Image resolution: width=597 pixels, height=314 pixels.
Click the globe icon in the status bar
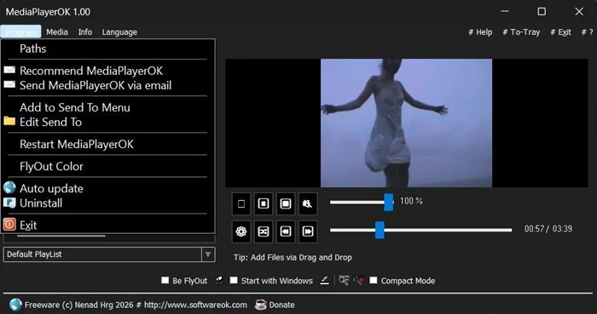15,305
